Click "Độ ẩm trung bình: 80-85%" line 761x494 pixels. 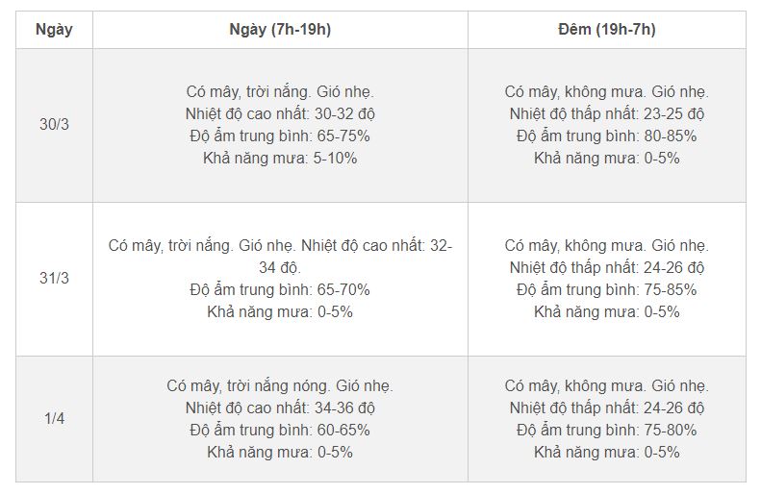pyautogui.click(x=606, y=136)
